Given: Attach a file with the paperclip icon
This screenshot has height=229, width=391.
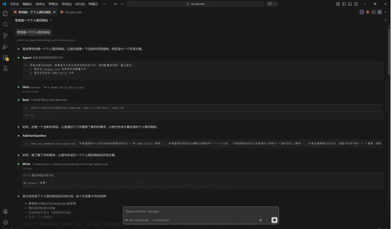Looking at the screenshot, I should coord(261,220).
